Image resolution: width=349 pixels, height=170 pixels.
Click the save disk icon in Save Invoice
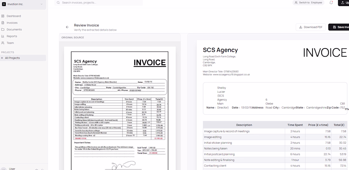pyautogui.click(x=334, y=27)
